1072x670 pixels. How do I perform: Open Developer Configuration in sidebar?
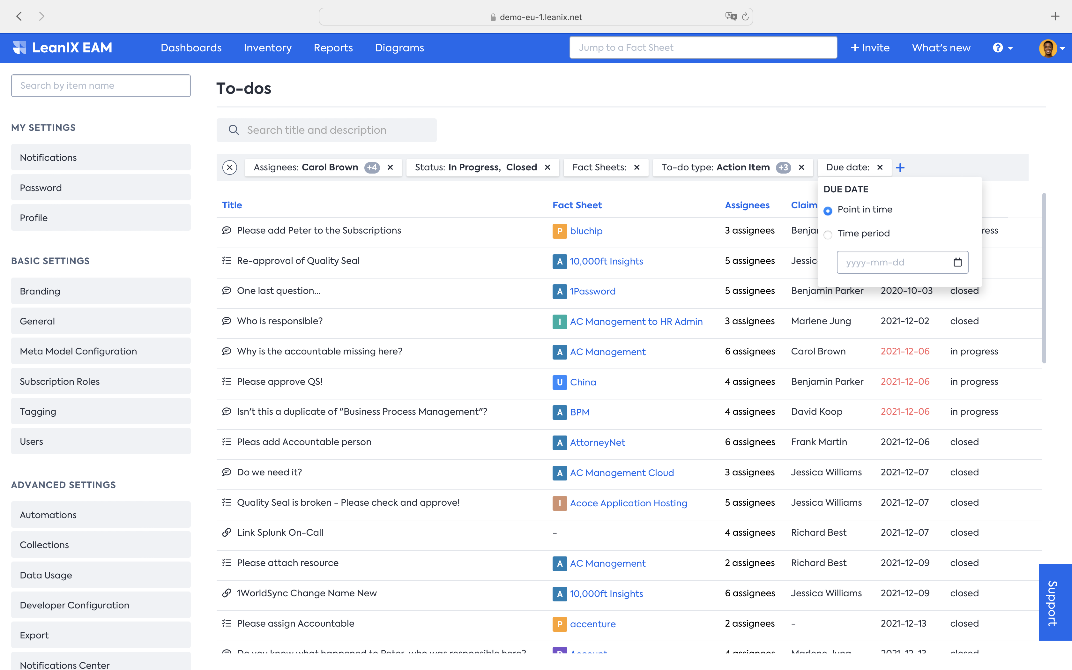(x=100, y=605)
